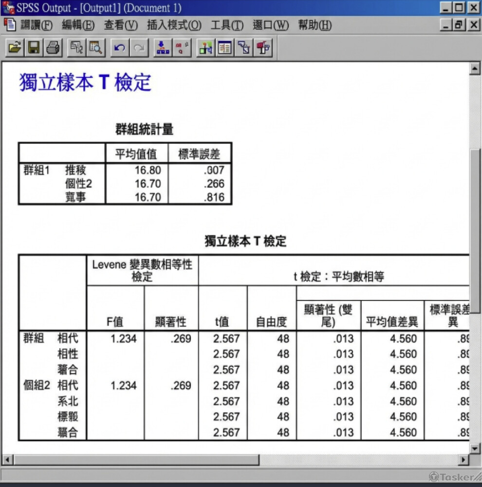Click the Redo arrow icon

point(139,48)
